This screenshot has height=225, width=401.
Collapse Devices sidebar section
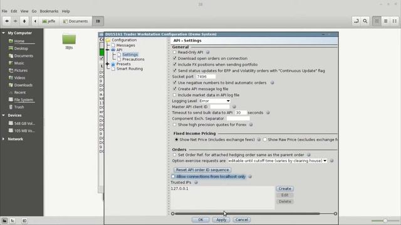click(x=3, y=115)
